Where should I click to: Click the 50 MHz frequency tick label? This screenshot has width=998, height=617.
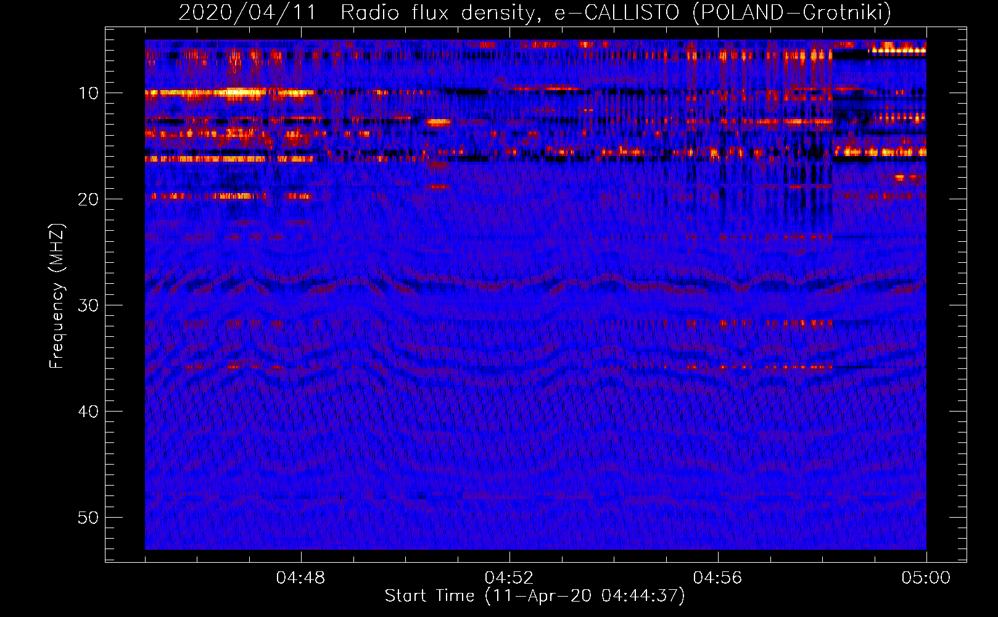click(89, 518)
